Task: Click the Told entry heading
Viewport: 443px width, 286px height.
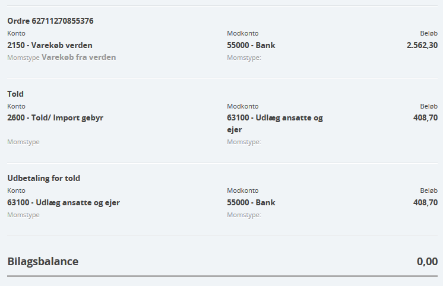Action: [x=15, y=94]
